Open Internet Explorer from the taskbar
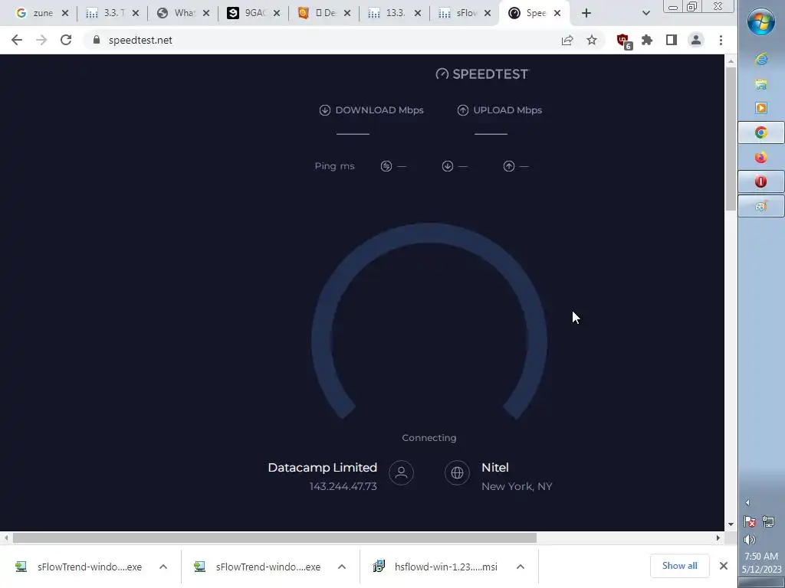785x588 pixels. point(761,60)
